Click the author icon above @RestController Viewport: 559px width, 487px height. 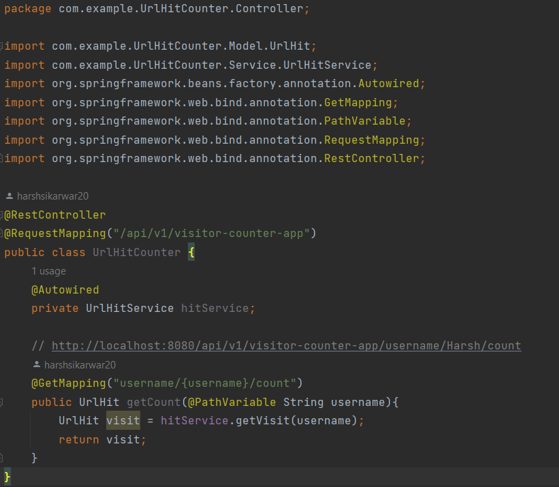tap(10, 196)
